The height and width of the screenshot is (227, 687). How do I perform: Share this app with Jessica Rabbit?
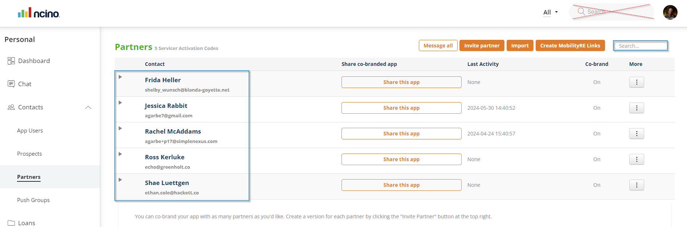point(401,108)
